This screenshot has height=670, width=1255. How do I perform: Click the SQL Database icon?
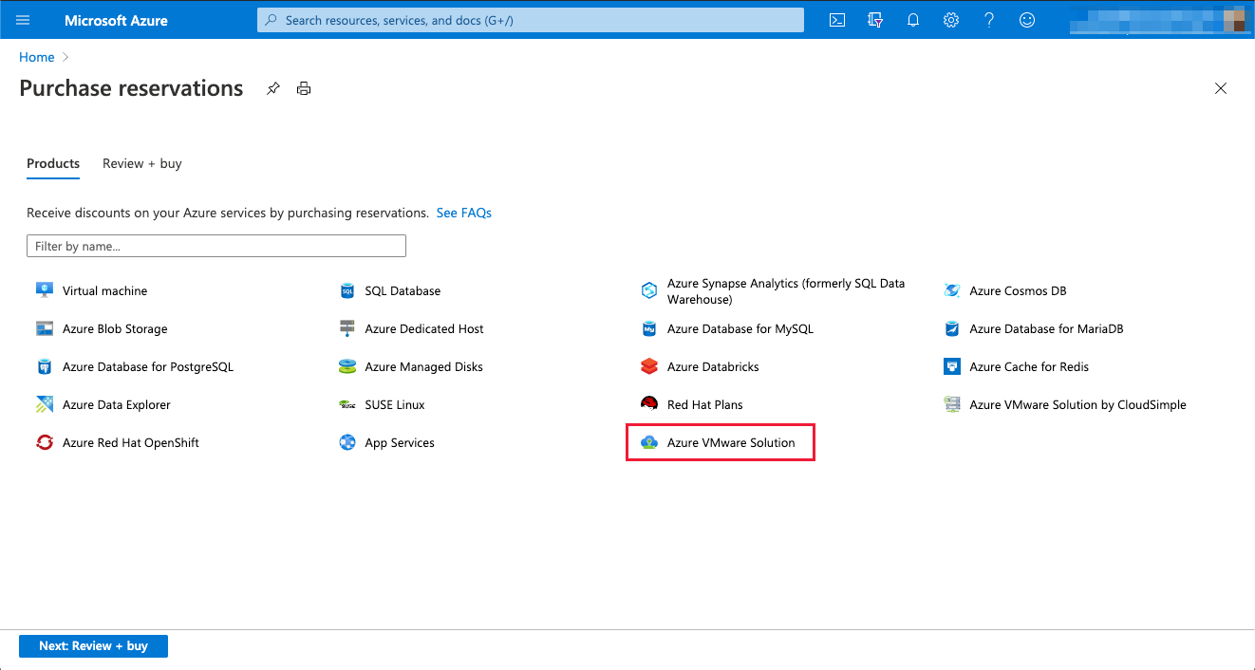coord(347,290)
